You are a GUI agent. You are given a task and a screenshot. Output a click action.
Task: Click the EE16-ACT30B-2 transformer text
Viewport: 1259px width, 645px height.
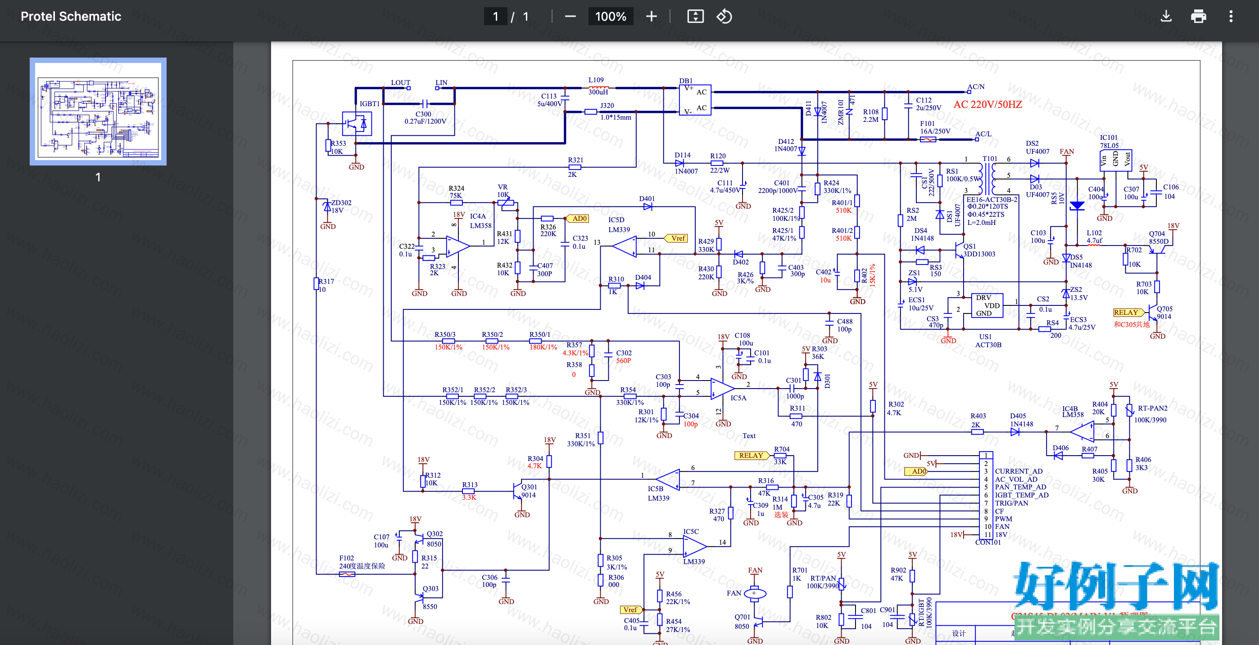[992, 200]
